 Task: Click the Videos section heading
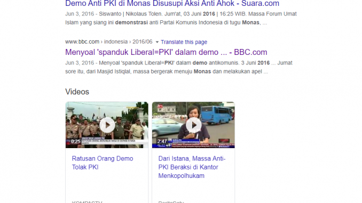77,92
